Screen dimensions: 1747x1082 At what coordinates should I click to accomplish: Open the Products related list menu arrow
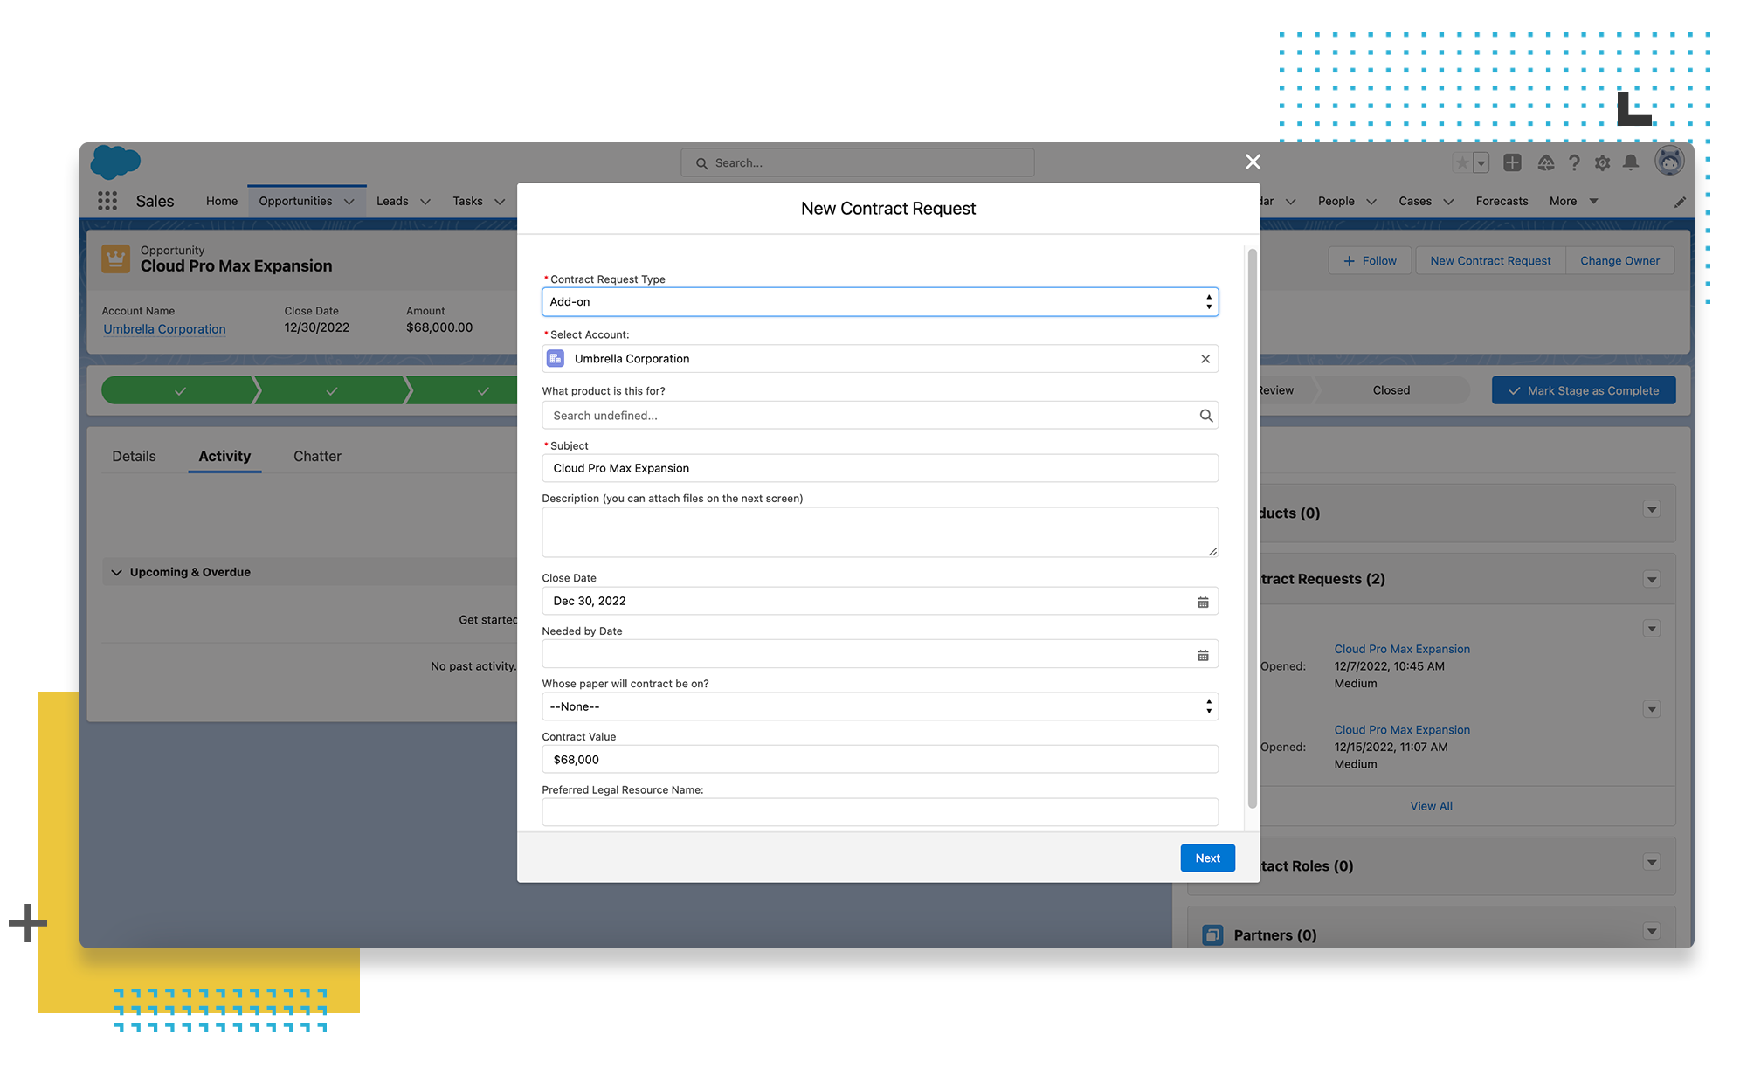tap(1651, 510)
